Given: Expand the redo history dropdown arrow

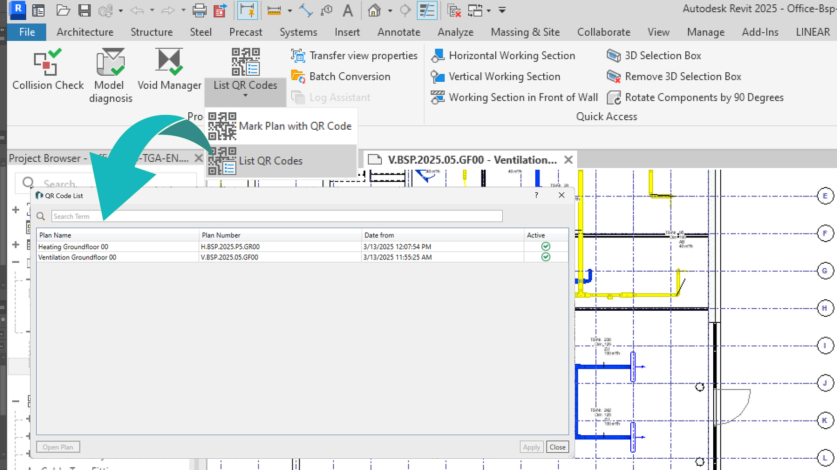Looking at the screenshot, I should coord(183,10).
